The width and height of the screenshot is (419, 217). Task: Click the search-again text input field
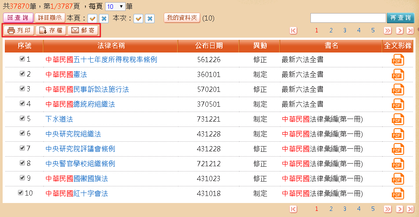coord(348,18)
